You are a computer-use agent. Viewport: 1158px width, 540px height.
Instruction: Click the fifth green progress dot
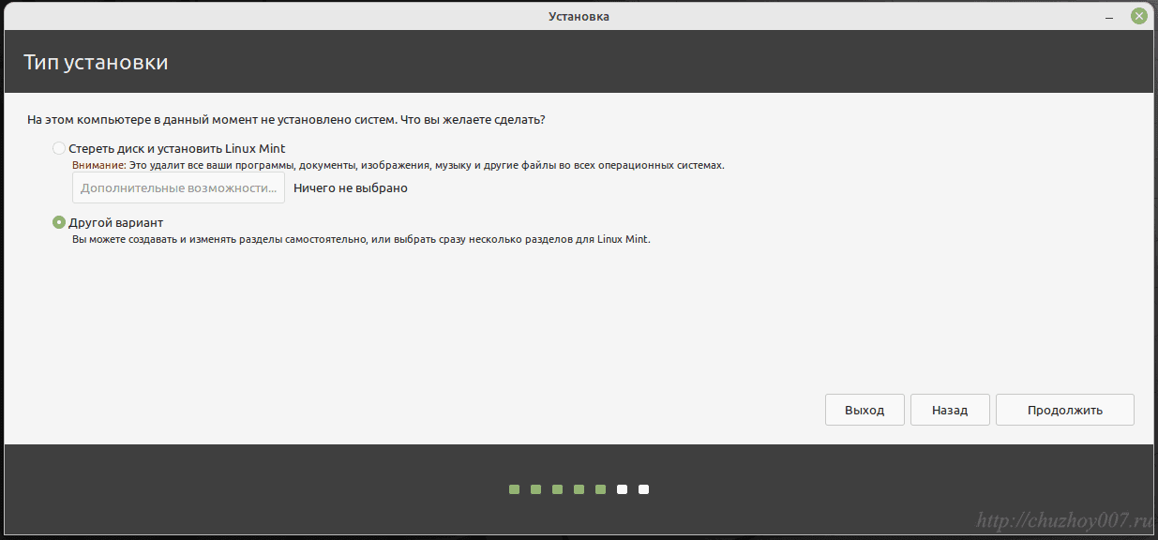tap(600, 489)
